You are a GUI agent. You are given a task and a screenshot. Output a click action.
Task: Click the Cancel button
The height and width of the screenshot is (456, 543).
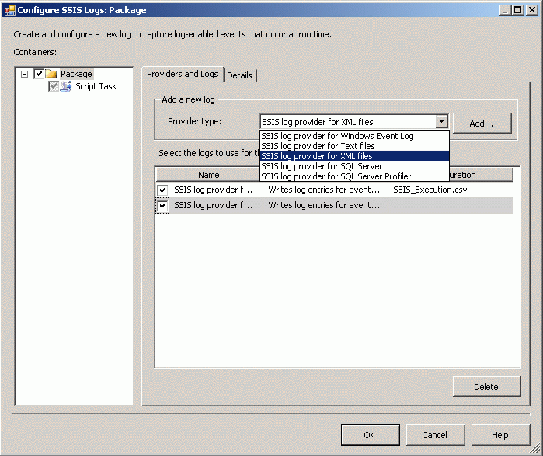click(x=435, y=435)
